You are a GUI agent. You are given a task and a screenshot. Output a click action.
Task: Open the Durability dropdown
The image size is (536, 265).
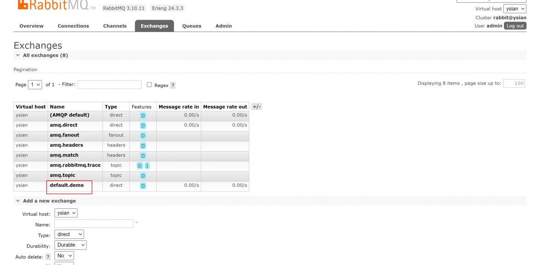71,245
